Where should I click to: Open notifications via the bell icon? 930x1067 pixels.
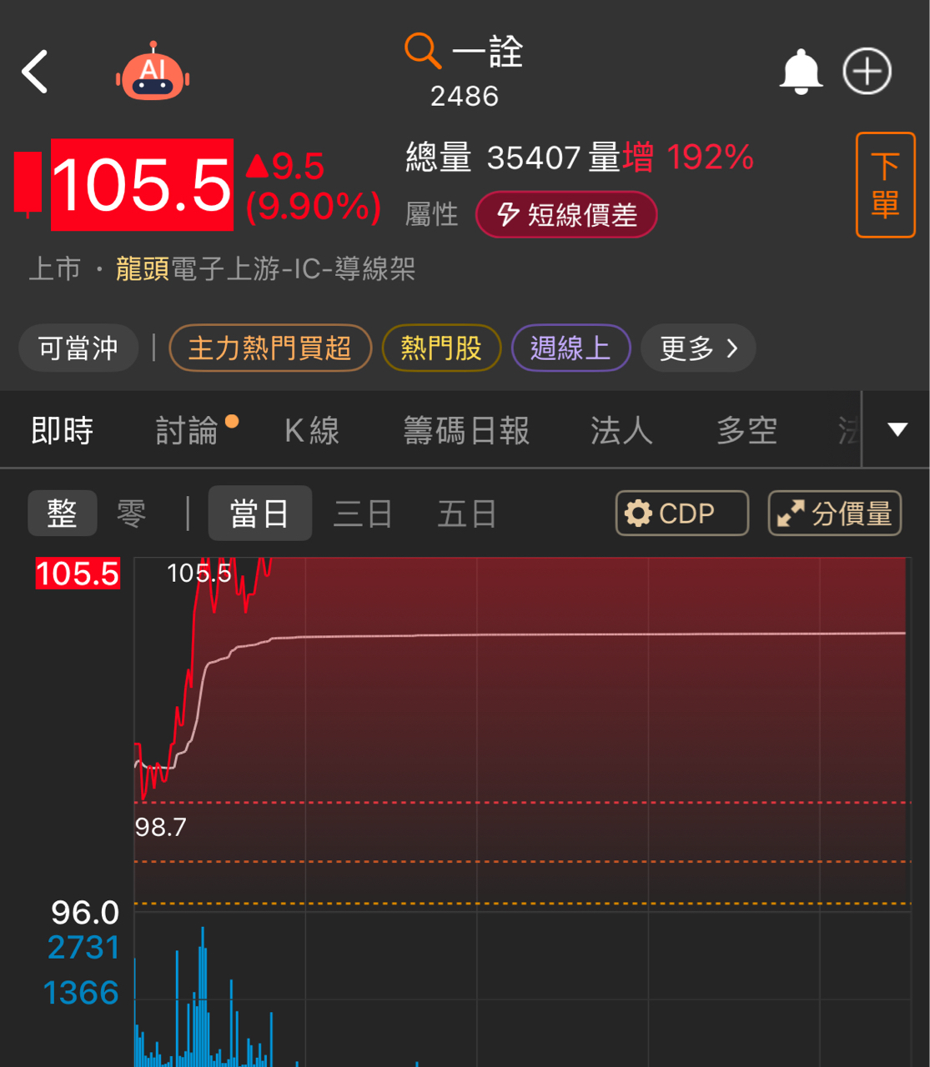click(800, 72)
